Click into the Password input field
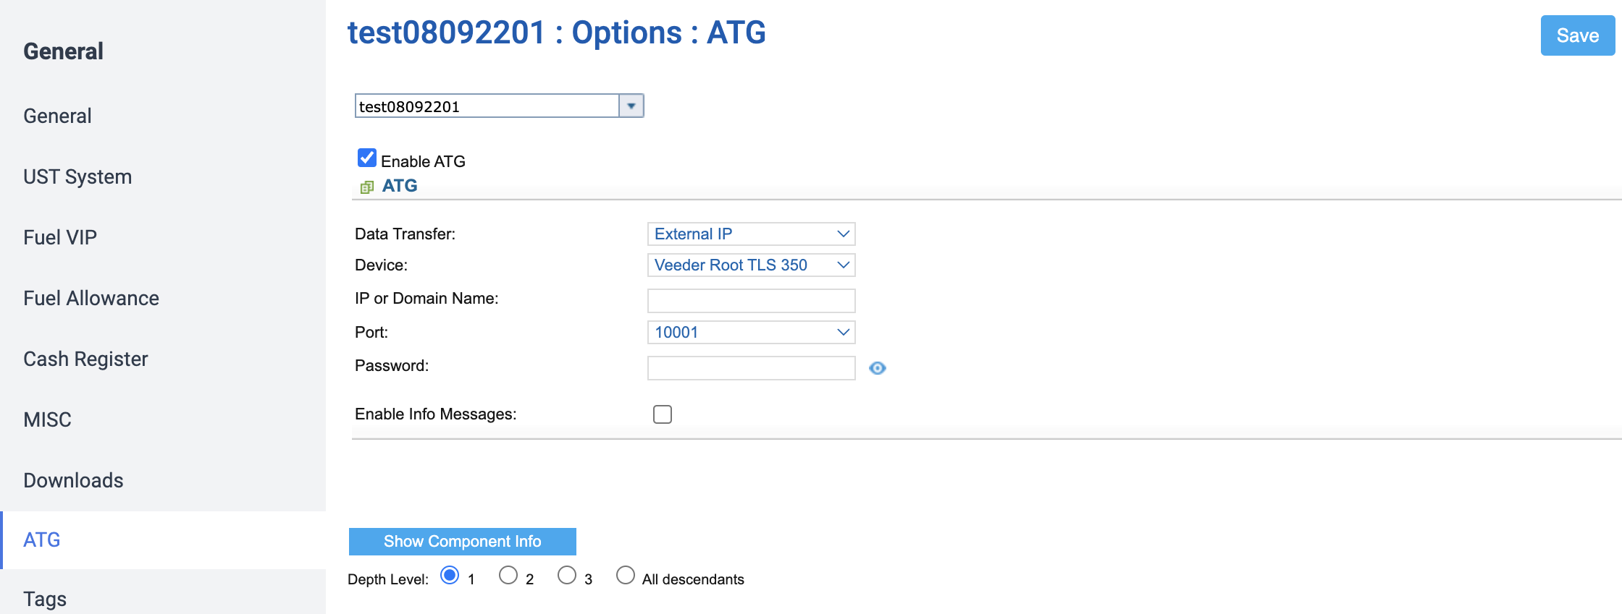Image resolution: width=1622 pixels, height=614 pixels. tap(751, 368)
